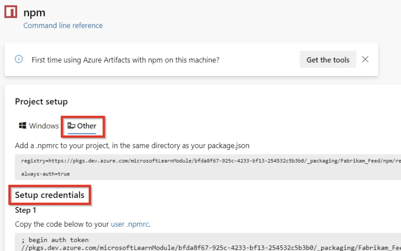This screenshot has width=401, height=251.
Task: Click the '; begin auth token' code line
Action: (55, 240)
